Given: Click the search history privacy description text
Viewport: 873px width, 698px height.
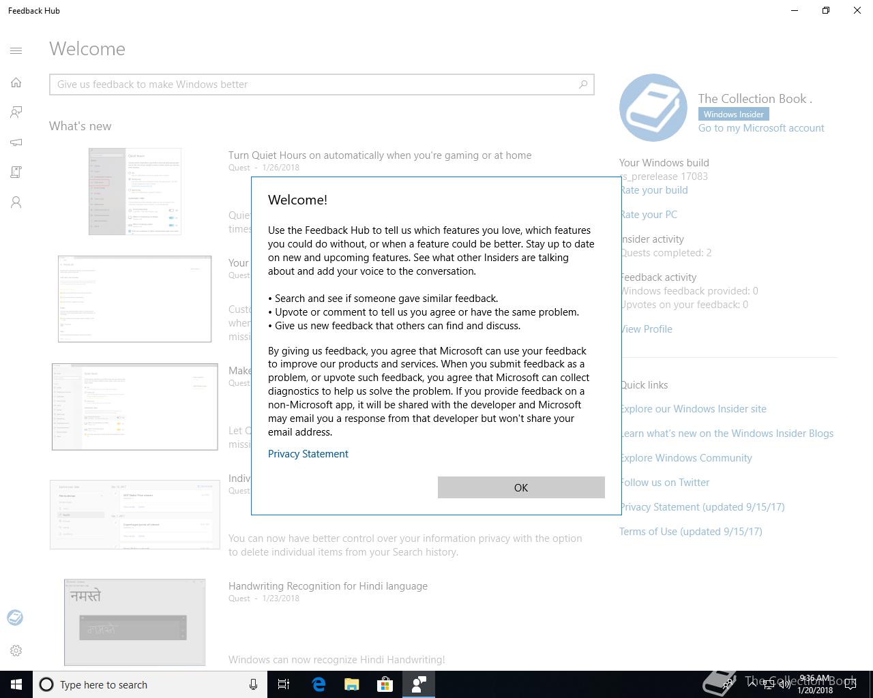Looking at the screenshot, I should coord(405,545).
